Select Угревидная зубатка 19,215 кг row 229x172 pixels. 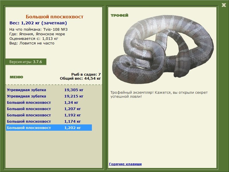click(x=49, y=96)
